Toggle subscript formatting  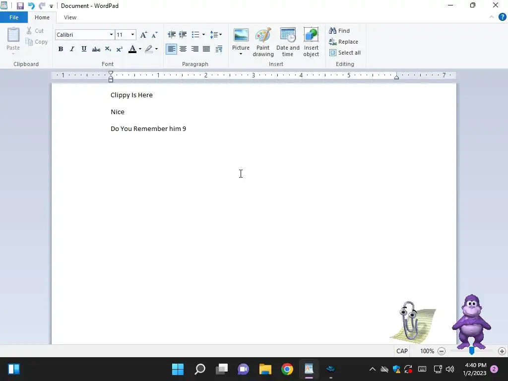[x=108, y=49]
